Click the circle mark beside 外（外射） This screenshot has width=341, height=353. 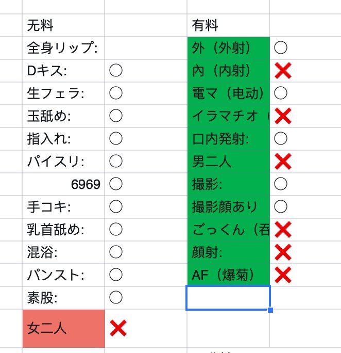(x=281, y=48)
